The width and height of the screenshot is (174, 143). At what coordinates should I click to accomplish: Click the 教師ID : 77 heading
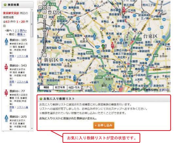17,91
